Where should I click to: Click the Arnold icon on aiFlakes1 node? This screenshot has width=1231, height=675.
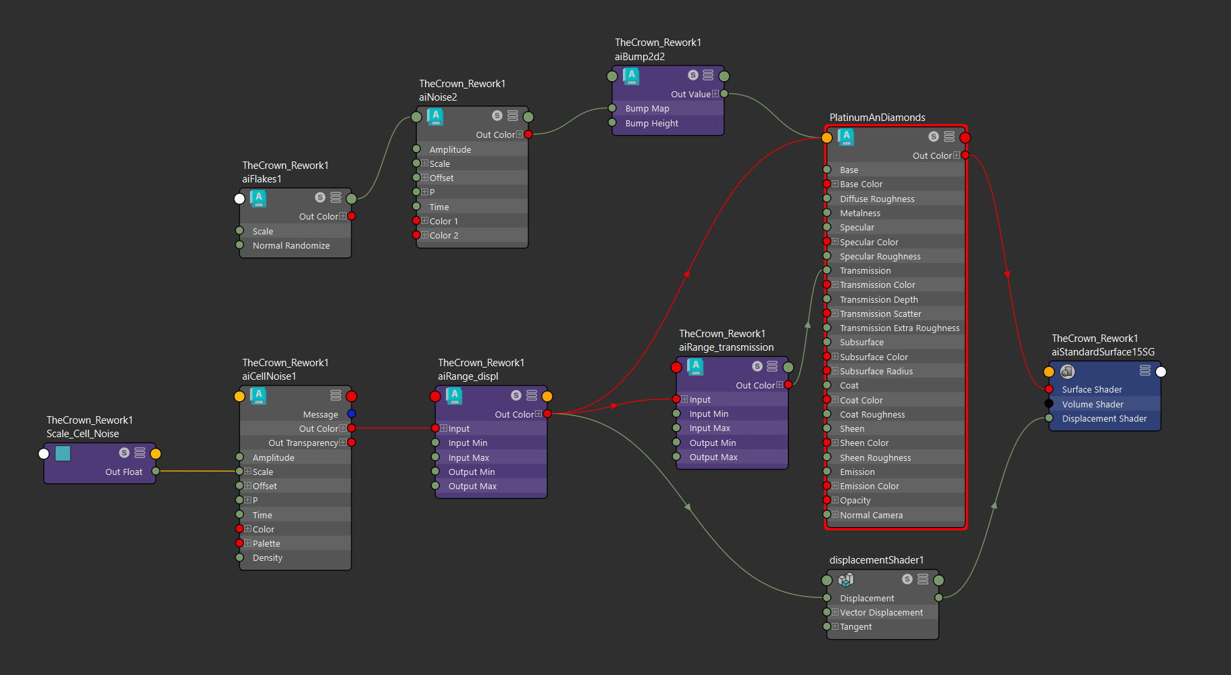click(x=258, y=198)
